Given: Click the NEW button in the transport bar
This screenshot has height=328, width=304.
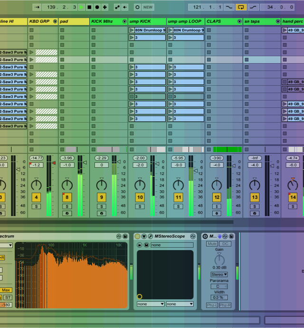Looking at the screenshot, I should pos(148,7).
